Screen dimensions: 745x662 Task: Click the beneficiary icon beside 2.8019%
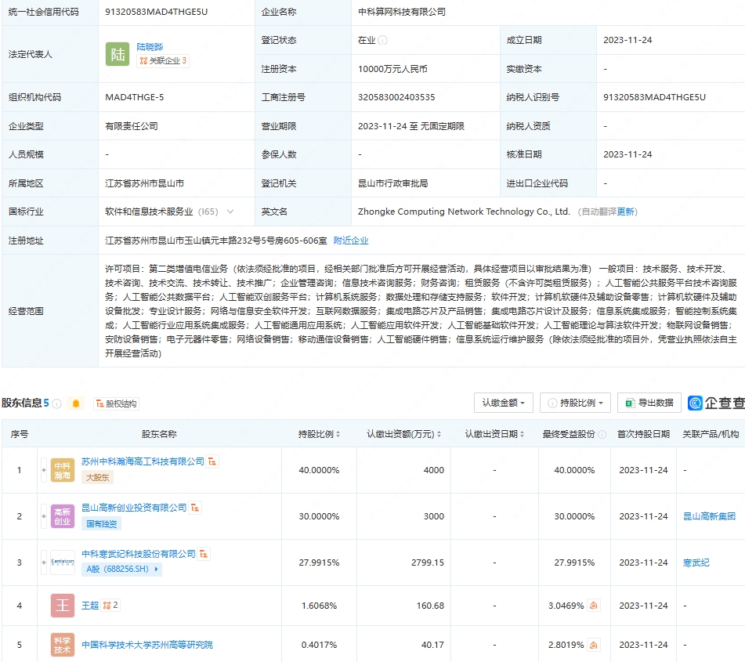coord(594,645)
